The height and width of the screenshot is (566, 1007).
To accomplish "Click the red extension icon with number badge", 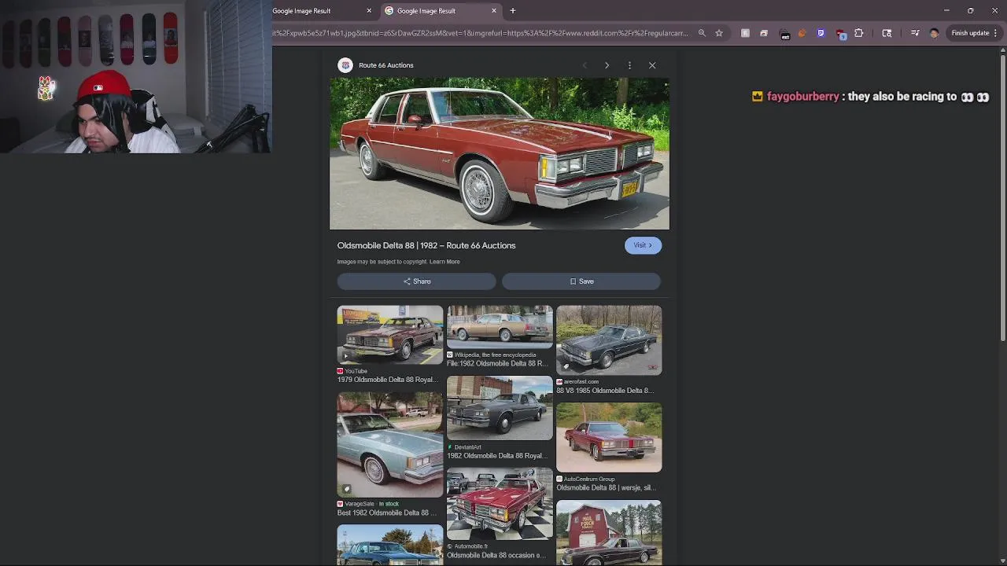I will tap(840, 34).
